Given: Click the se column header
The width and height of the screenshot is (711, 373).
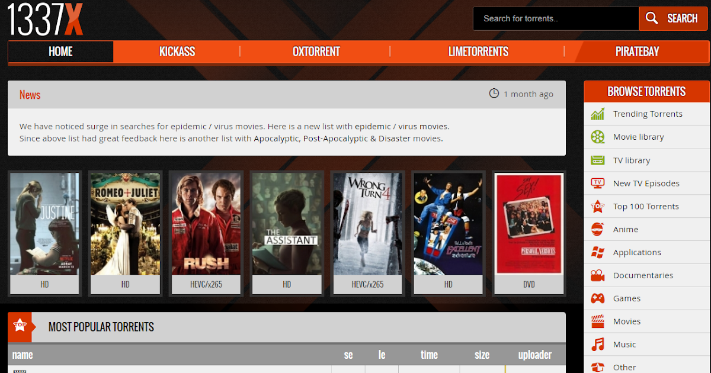Looking at the screenshot, I should click(x=348, y=355).
